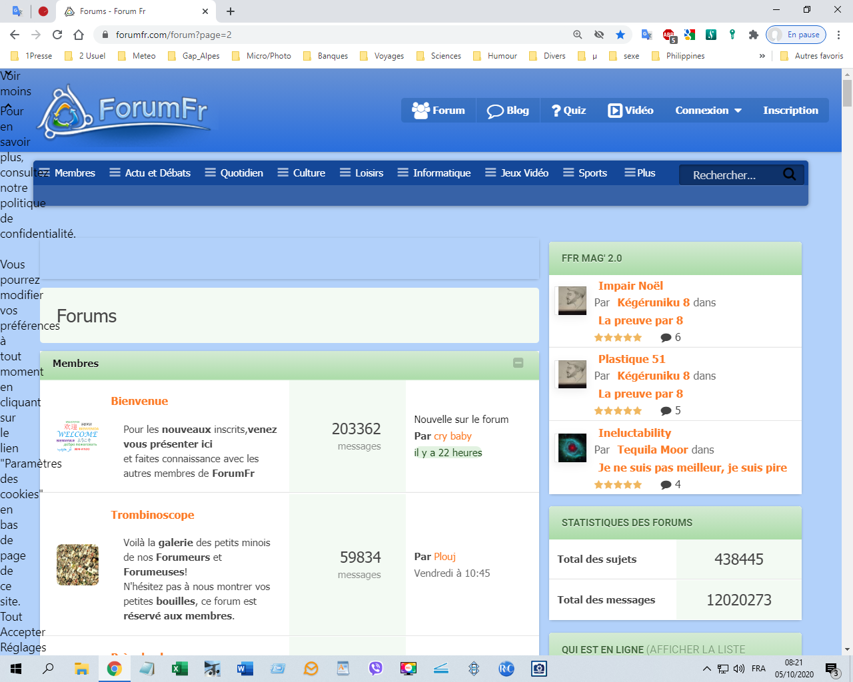Open the Sports navigation menu
The image size is (853, 682).
pyautogui.click(x=584, y=172)
